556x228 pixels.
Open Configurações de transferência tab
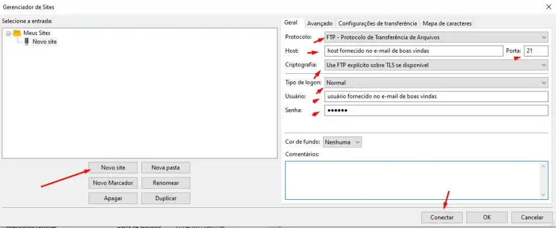pyautogui.click(x=377, y=23)
